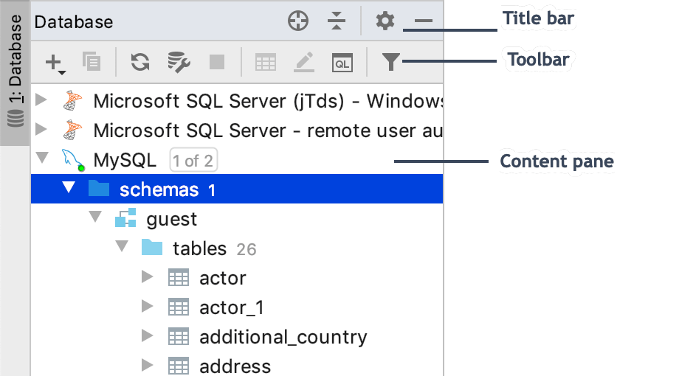This screenshot has width=679, height=376.
Task: Refresh the database tree
Action: (139, 63)
